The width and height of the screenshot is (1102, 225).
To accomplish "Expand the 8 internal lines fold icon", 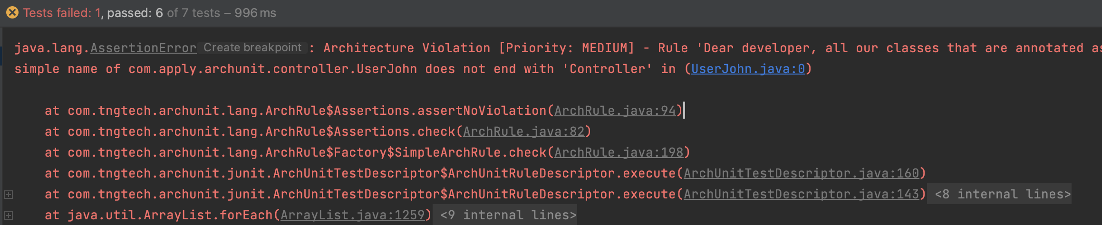I will pos(8,195).
